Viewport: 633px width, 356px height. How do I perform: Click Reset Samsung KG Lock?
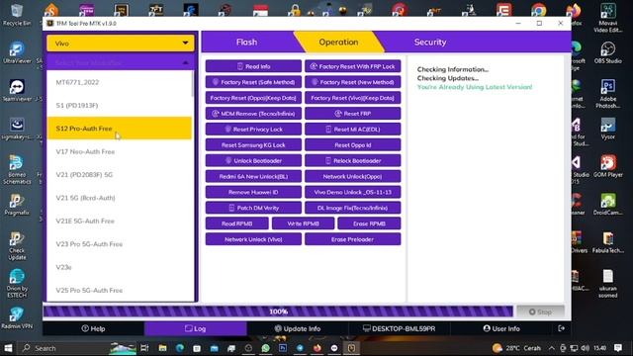click(x=253, y=145)
